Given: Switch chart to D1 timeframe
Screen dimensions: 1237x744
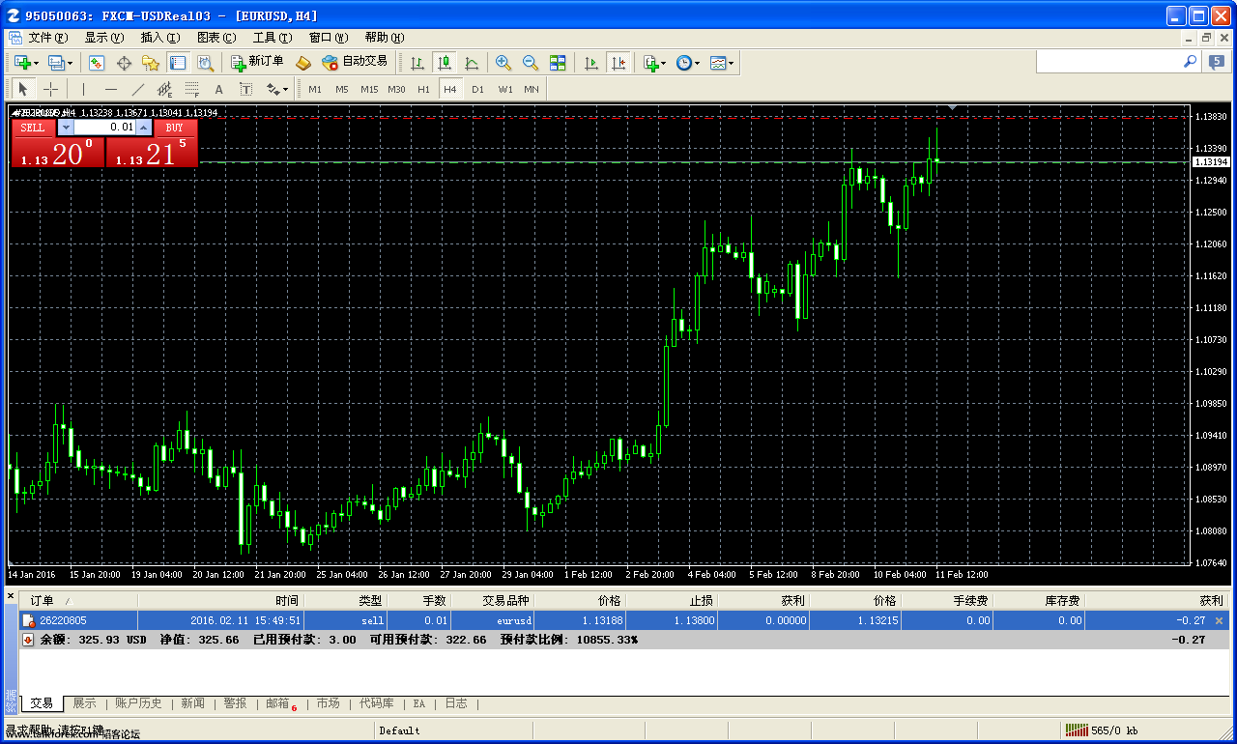Looking at the screenshot, I should tap(477, 89).
